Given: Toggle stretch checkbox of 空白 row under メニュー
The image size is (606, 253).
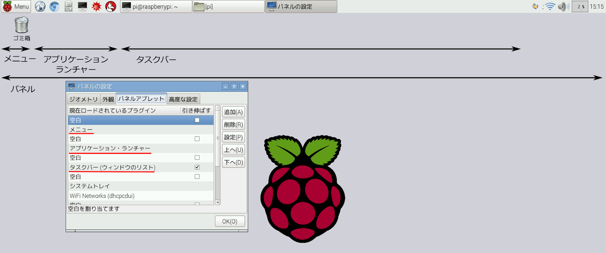Looking at the screenshot, I should [x=197, y=139].
